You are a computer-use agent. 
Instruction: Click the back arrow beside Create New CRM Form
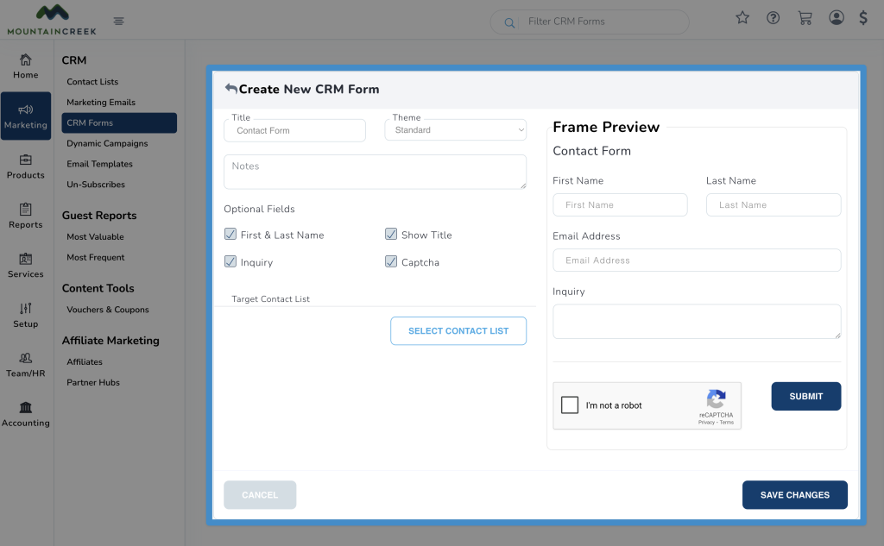pyautogui.click(x=230, y=89)
